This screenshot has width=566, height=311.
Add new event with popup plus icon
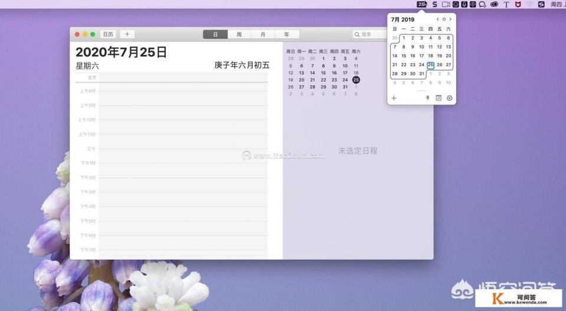(394, 98)
